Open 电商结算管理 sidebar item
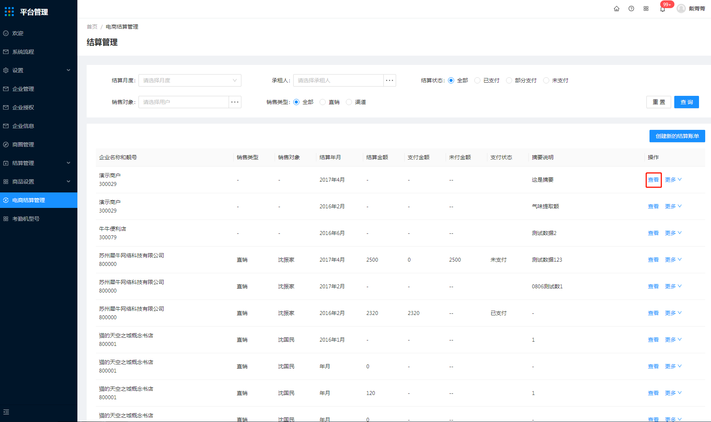The image size is (711, 422). pos(39,200)
